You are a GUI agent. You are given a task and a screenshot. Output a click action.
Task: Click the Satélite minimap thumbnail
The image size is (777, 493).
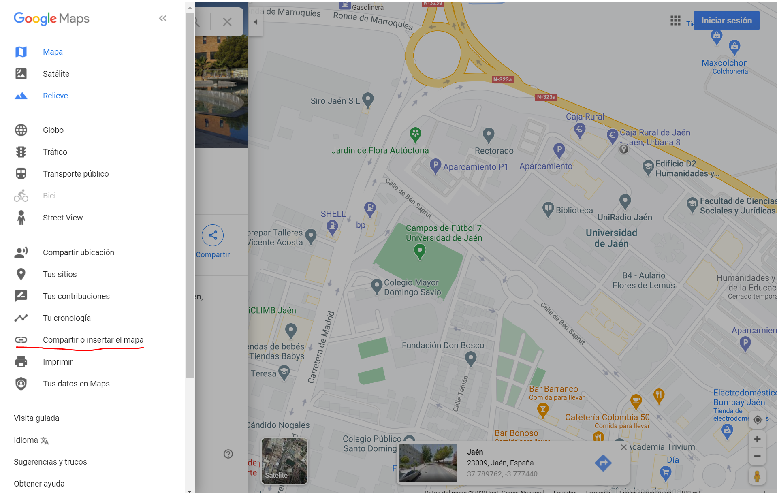(x=284, y=461)
